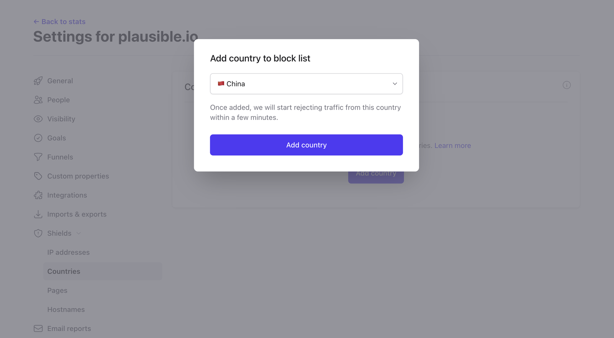Open IP addresses settings page

[x=68, y=252]
